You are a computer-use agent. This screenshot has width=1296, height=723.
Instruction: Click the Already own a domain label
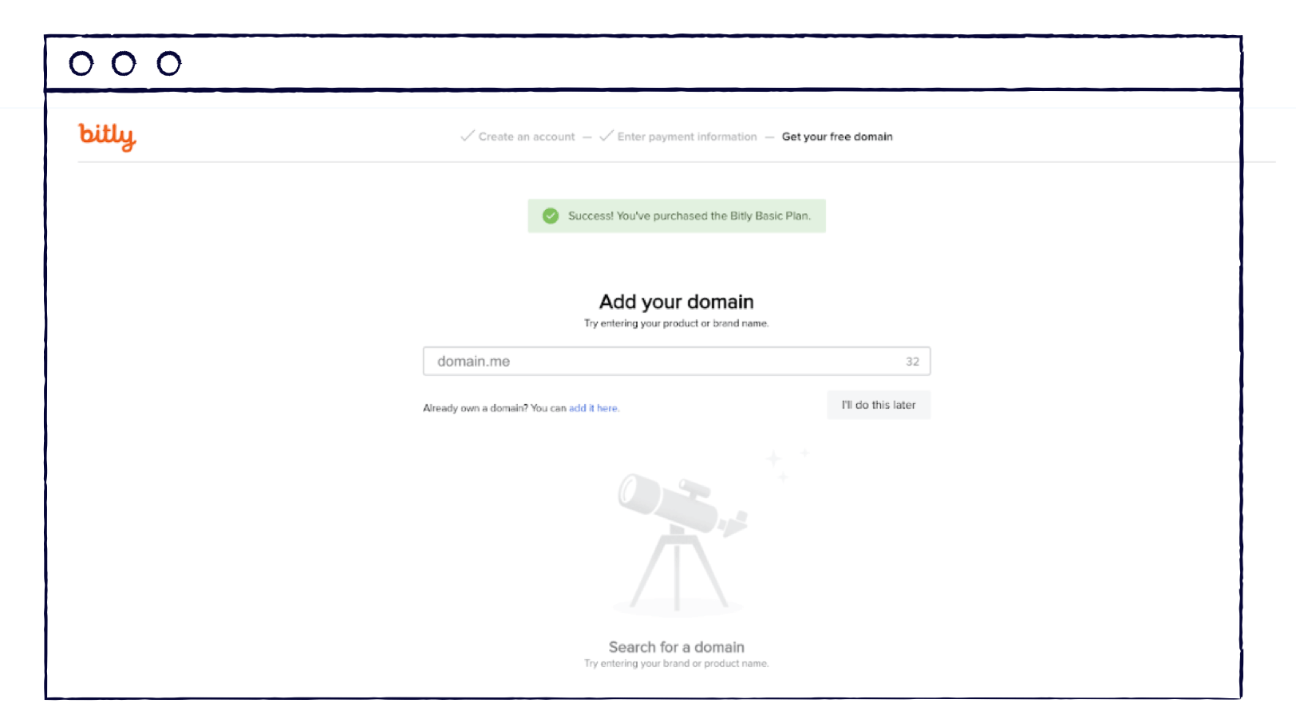pyautogui.click(x=472, y=408)
